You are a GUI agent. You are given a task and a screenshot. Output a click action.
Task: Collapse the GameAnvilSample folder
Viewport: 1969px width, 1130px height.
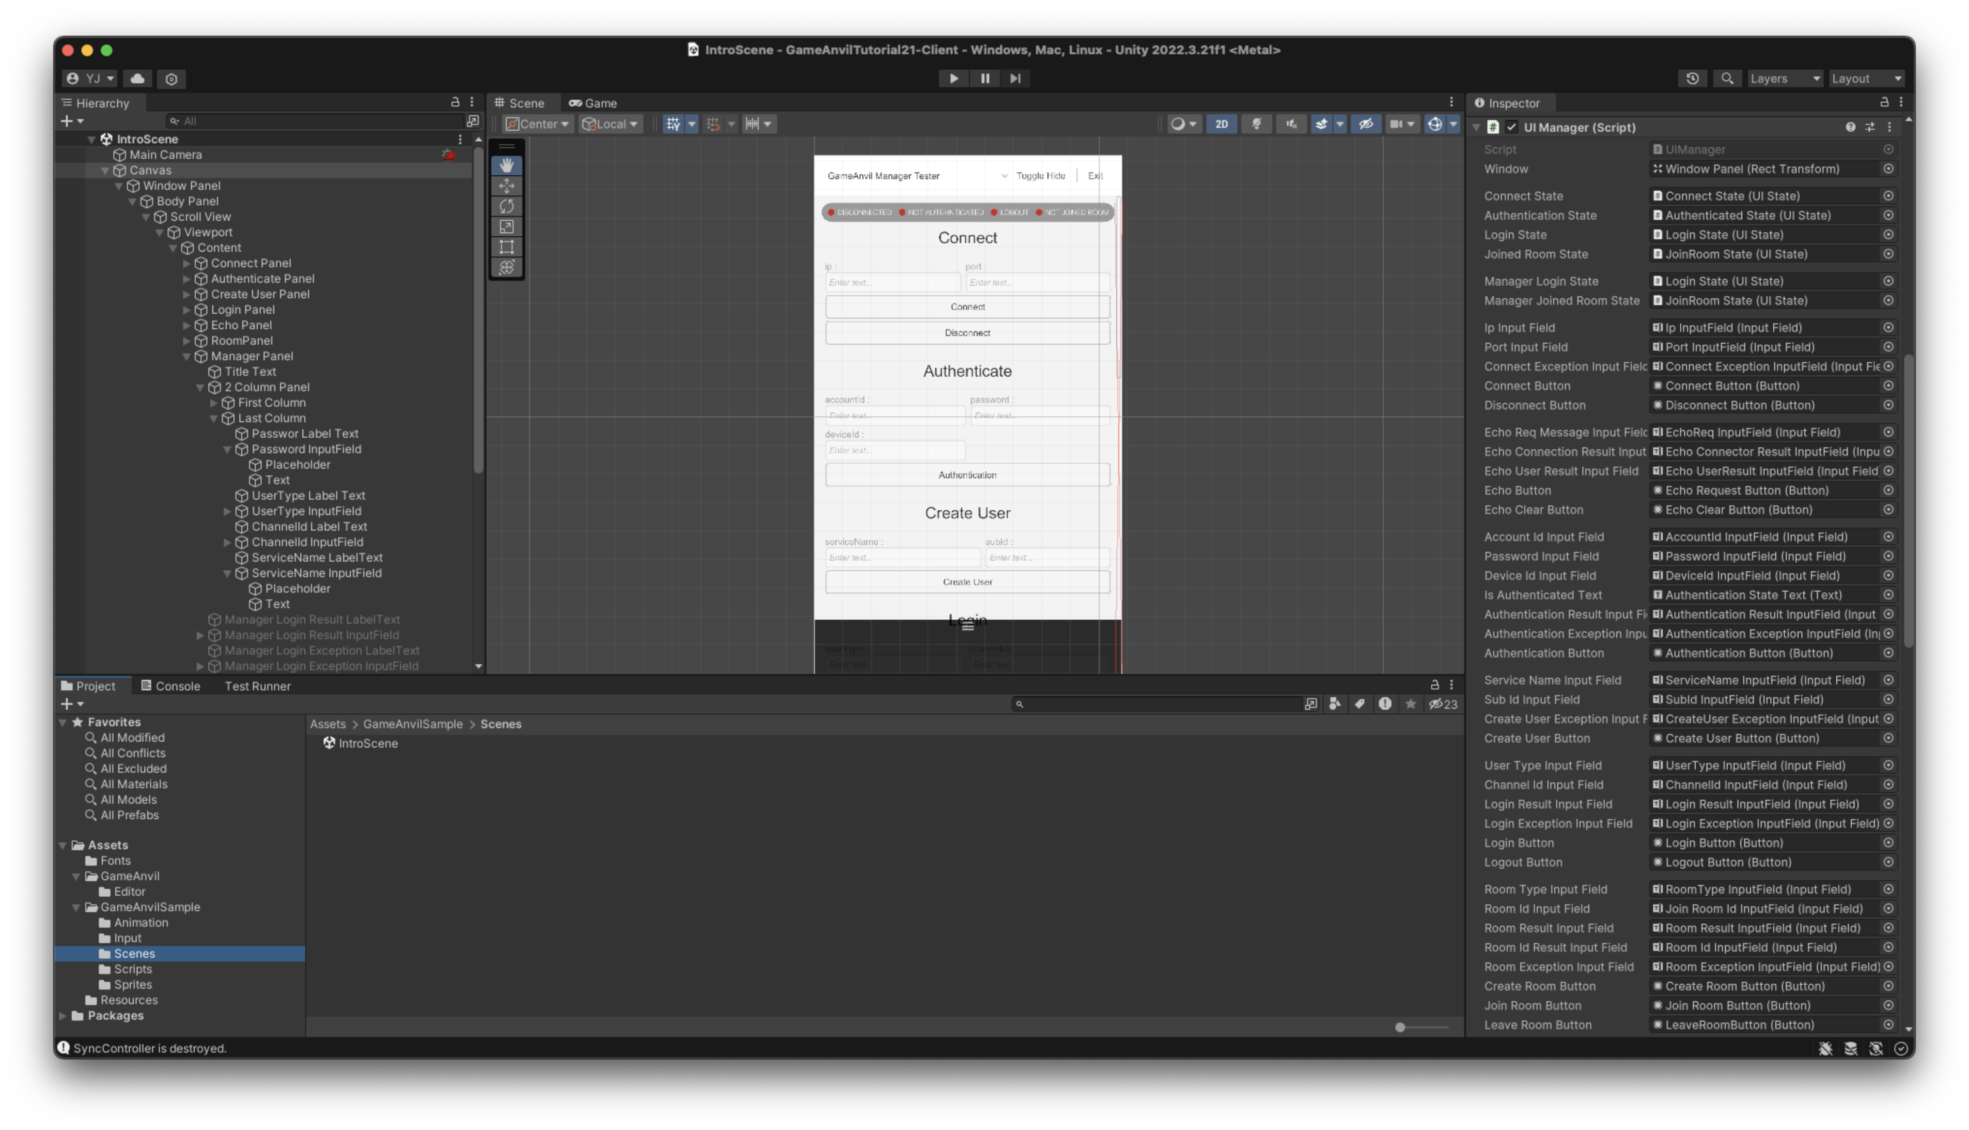(x=76, y=907)
